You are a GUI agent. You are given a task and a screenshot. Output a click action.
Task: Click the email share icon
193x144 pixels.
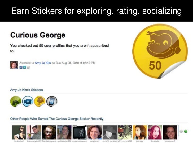tap(28, 67)
